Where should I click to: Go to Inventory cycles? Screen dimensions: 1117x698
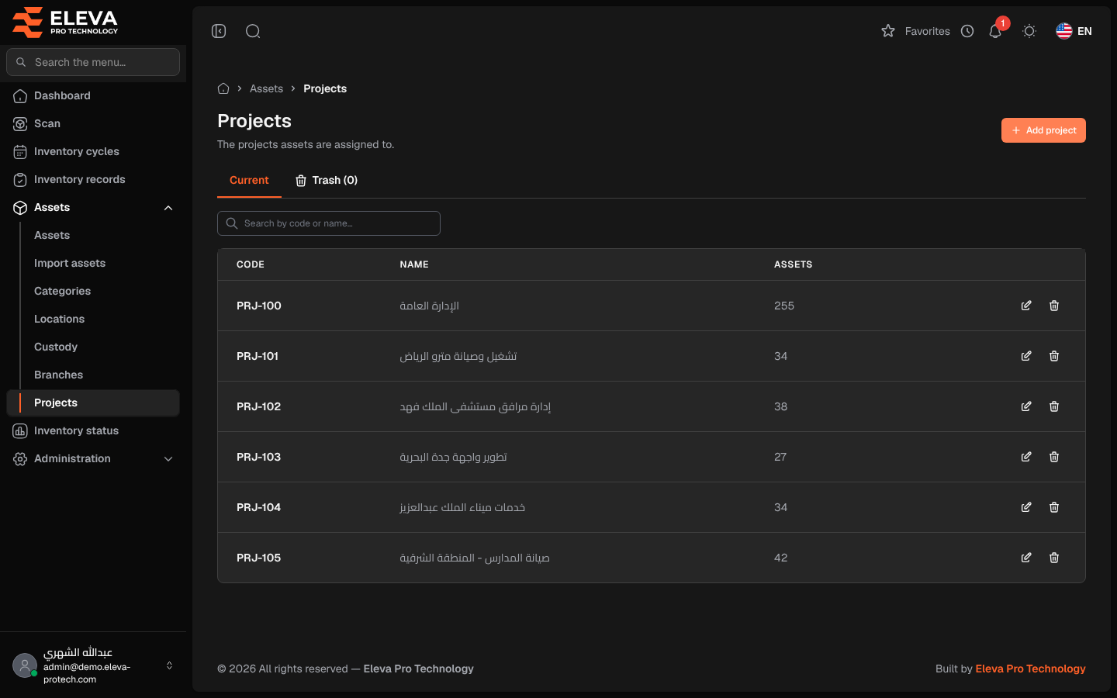tap(93, 151)
